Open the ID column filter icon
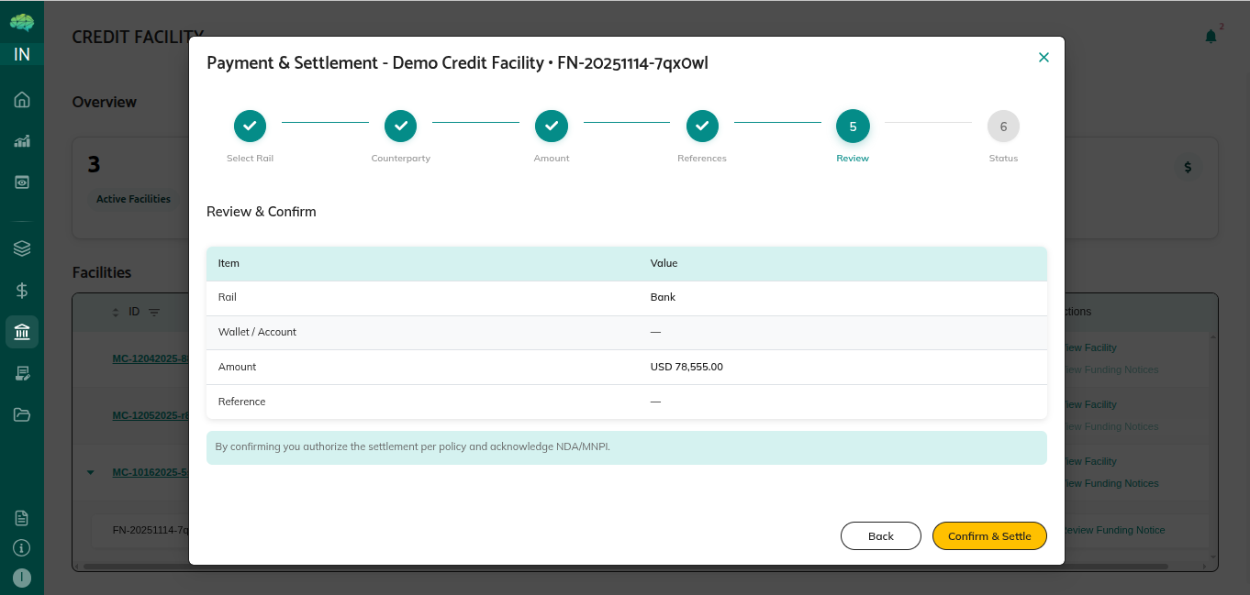 (154, 313)
